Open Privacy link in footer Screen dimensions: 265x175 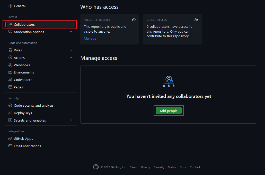coord(146,167)
